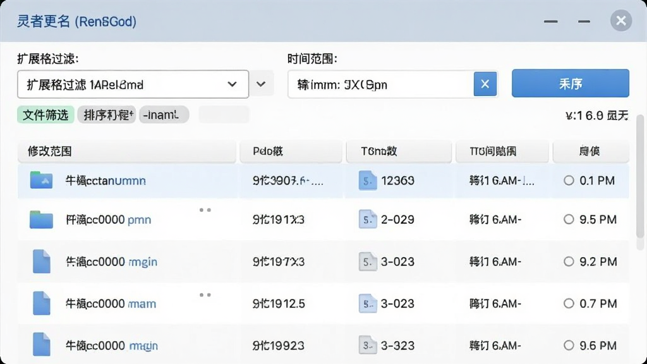Screen dimensions: 647x364
Task: Click the file name ending in "mam"
Action: point(111,304)
